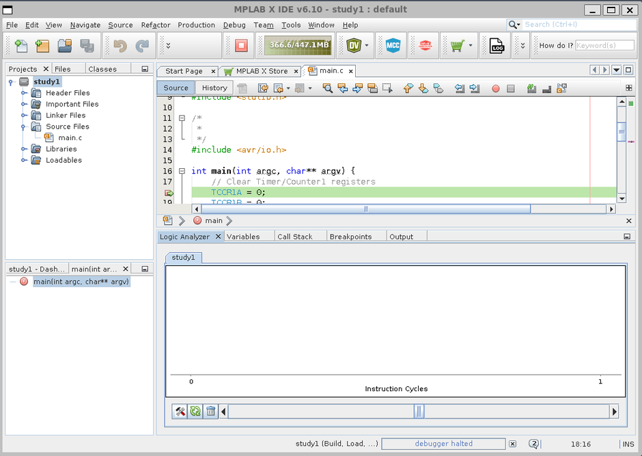This screenshot has height=456, width=642.
Task: Click the shopping cart store icon
Action: [x=456, y=46]
